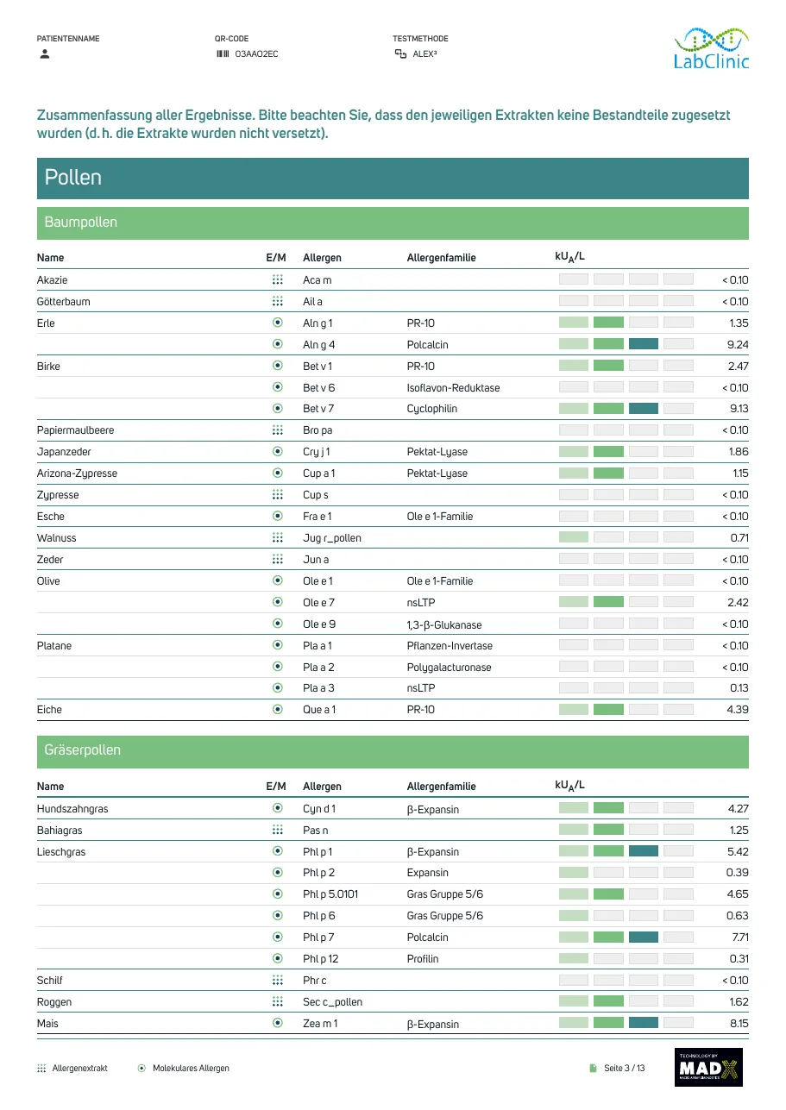Click the Lieschgras name
The height and width of the screenshot is (1110, 786).
pyautogui.click(x=61, y=851)
